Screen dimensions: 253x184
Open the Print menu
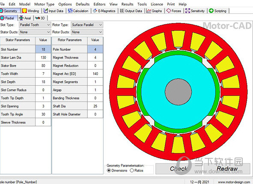click(x=171, y=4)
